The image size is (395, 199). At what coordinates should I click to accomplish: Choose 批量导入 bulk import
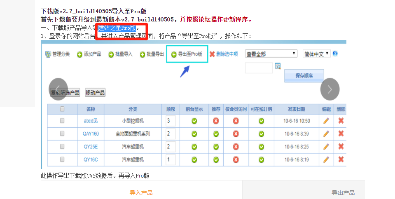pyautogui.click(x=120, y=54)
